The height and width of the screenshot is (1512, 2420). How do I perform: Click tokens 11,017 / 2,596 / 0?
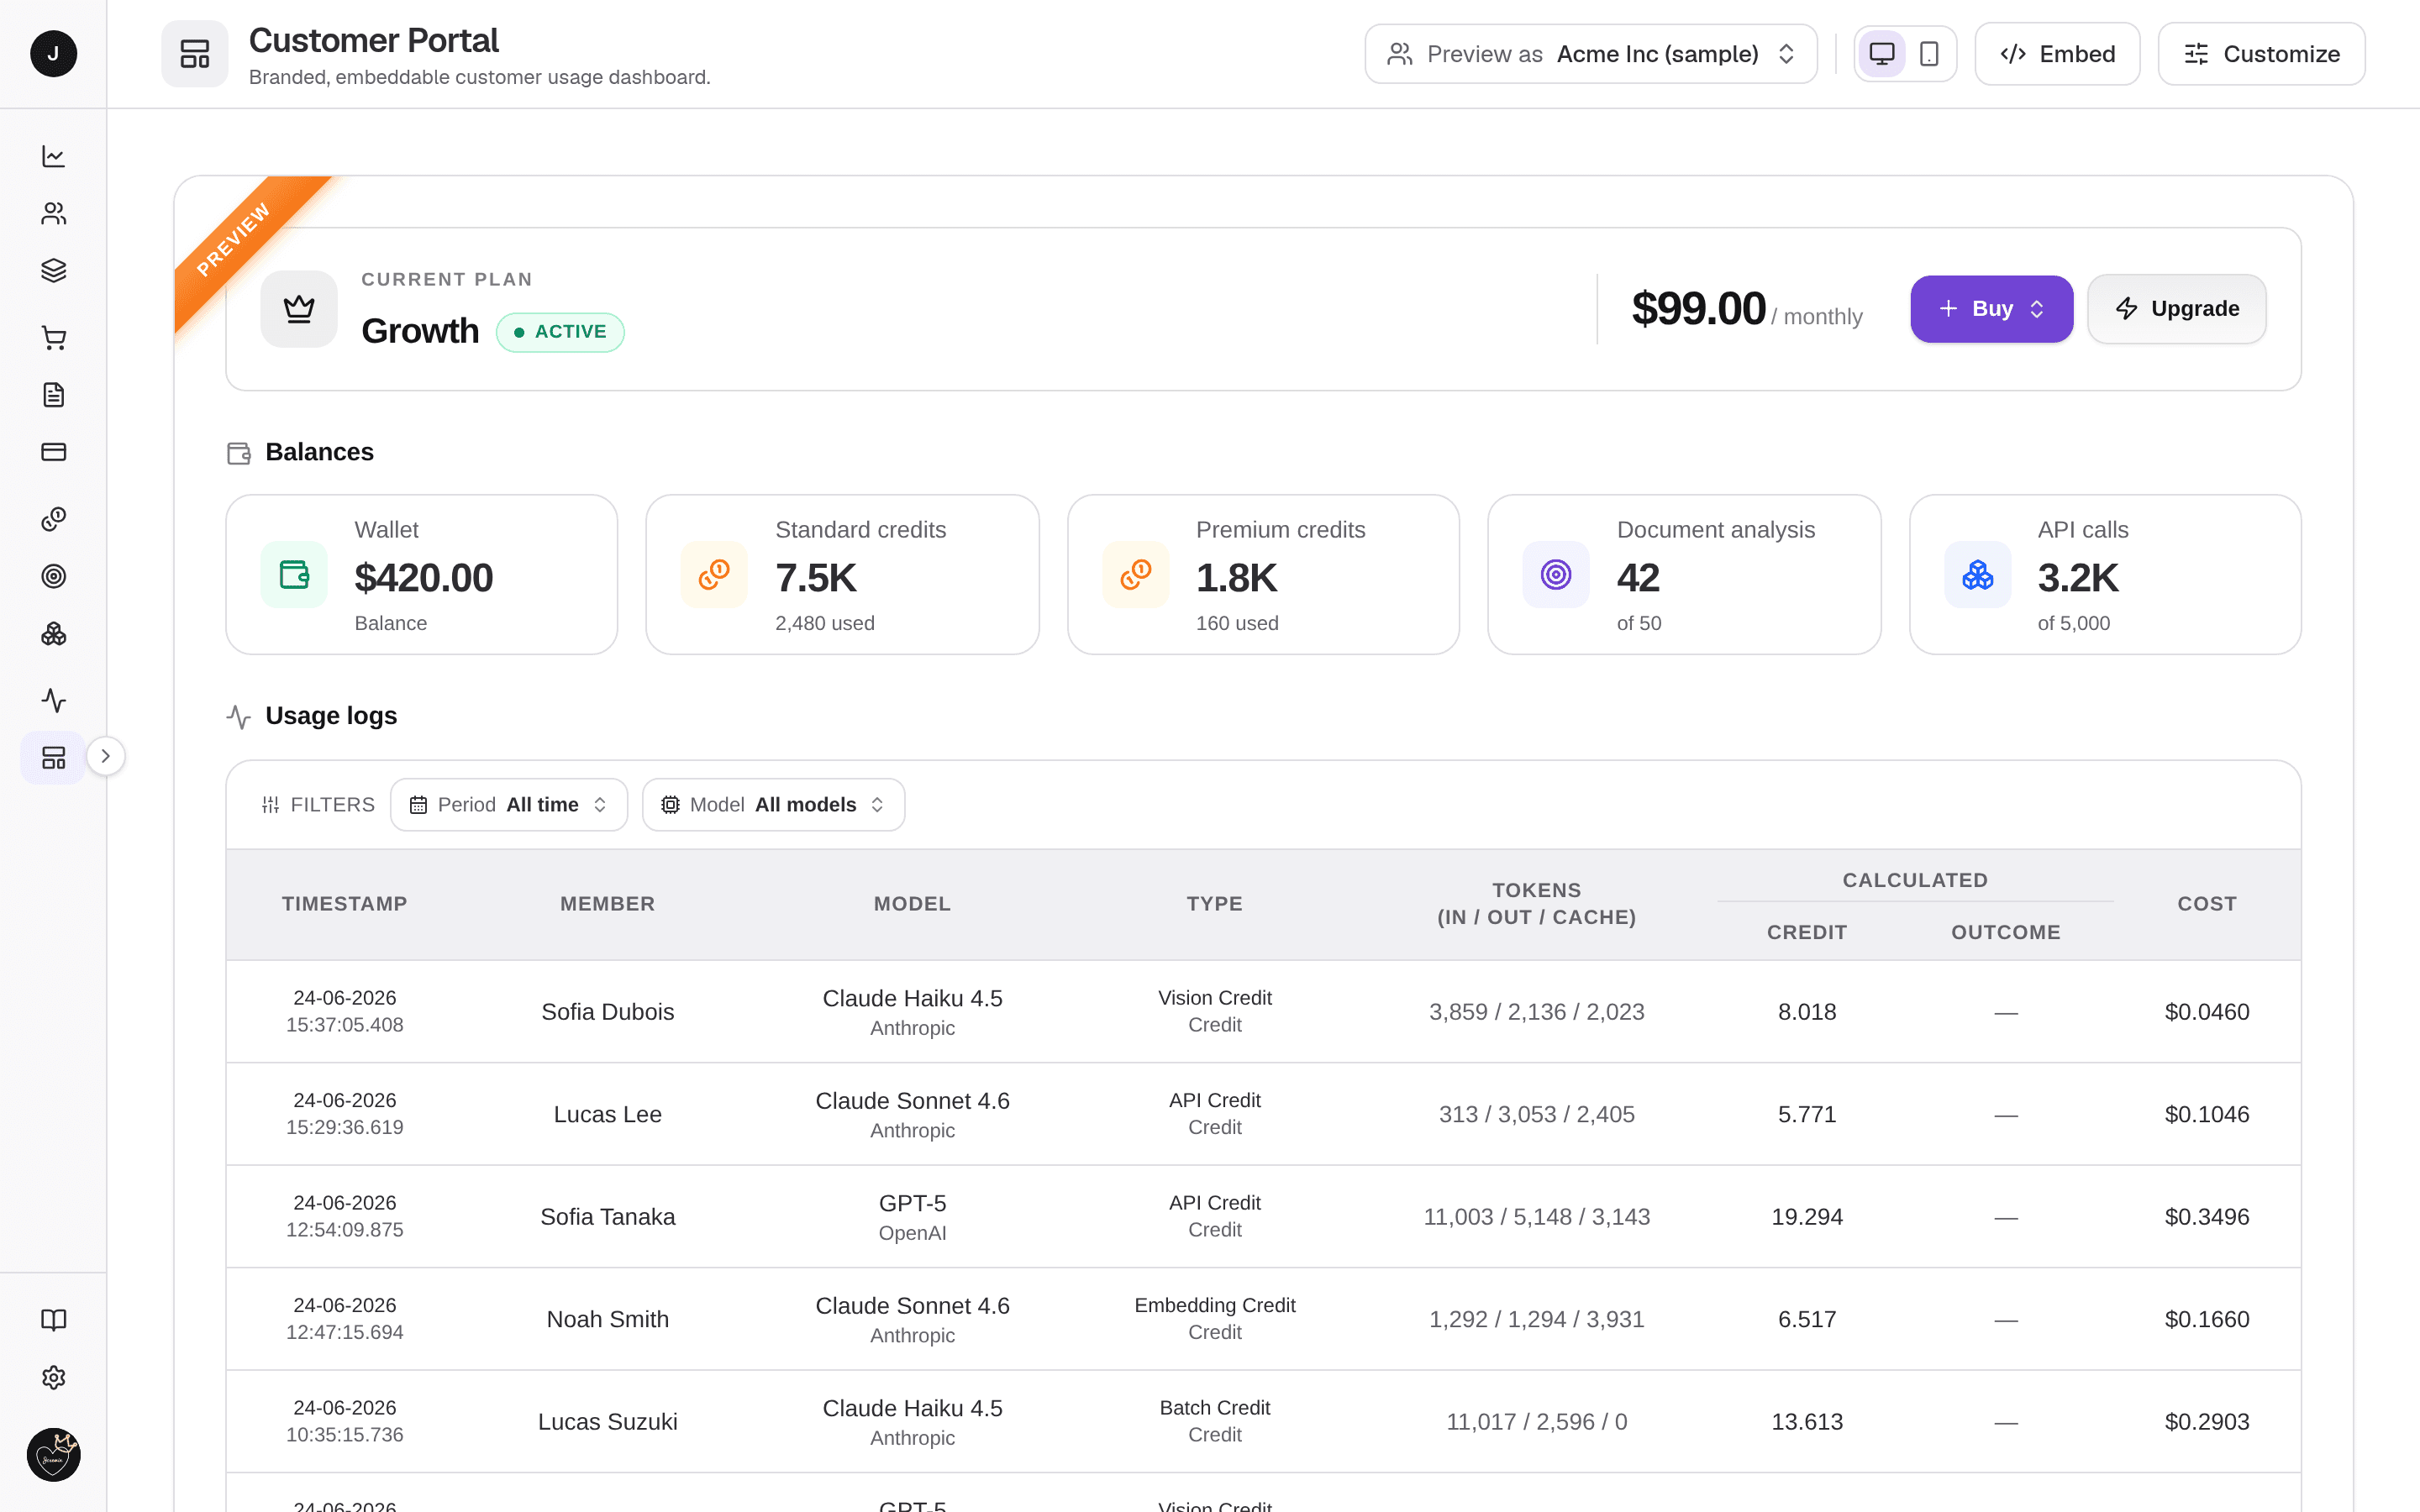coord(1536,1422)
